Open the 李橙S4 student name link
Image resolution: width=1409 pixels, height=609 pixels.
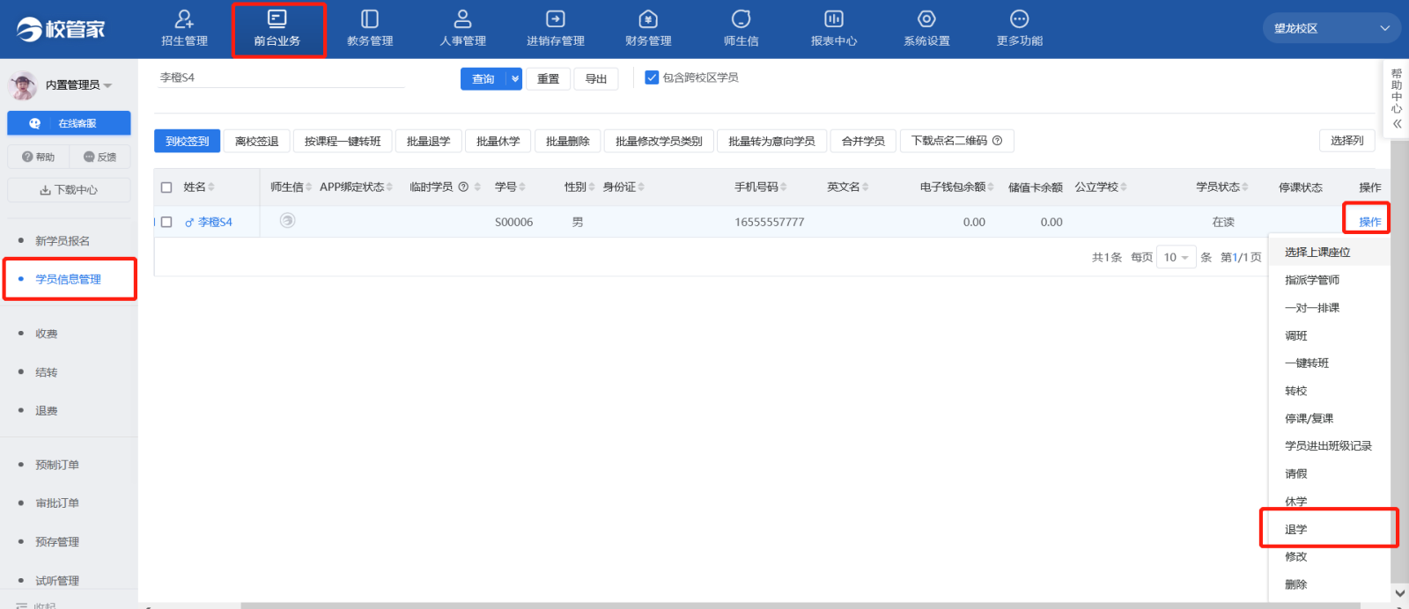tap(215, 223)
